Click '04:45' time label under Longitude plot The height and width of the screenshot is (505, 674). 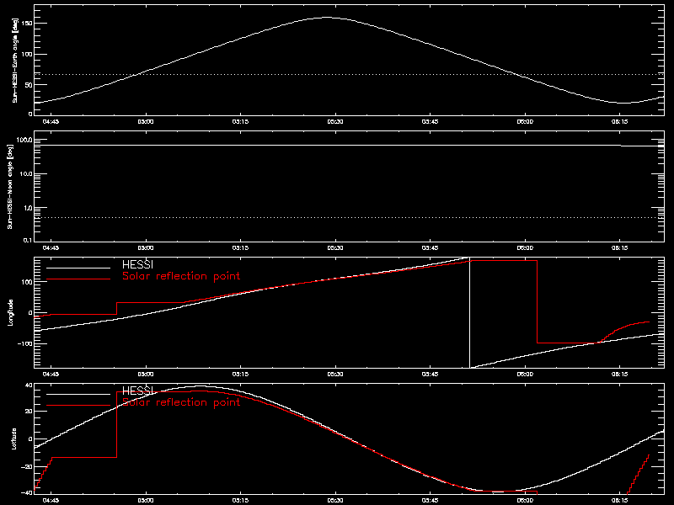tap(51, 374)
